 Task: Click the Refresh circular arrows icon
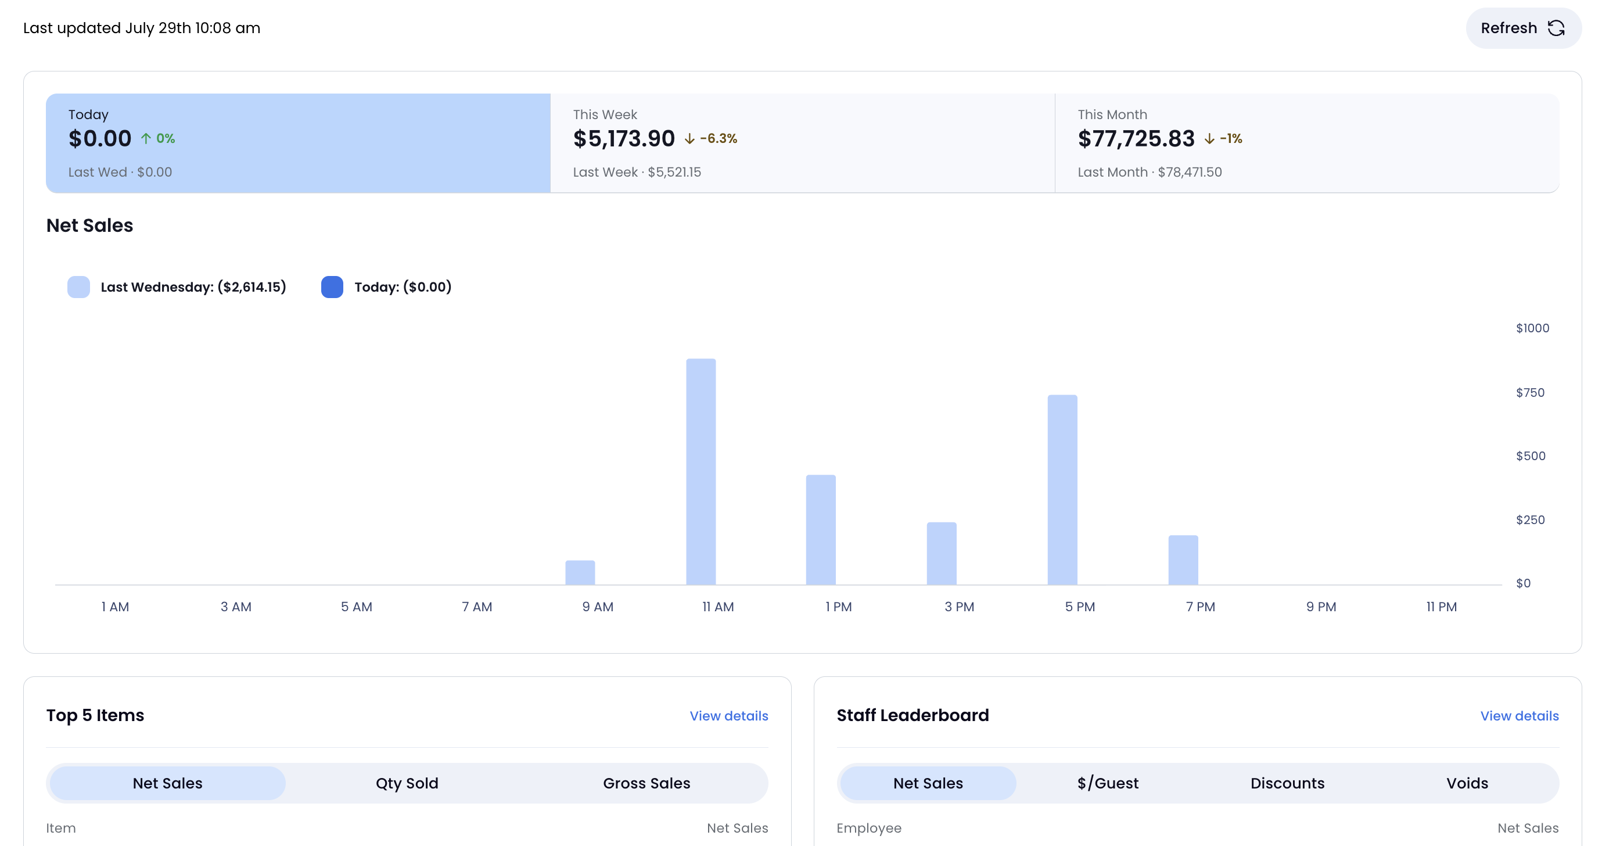click(x=1556, y=28)
